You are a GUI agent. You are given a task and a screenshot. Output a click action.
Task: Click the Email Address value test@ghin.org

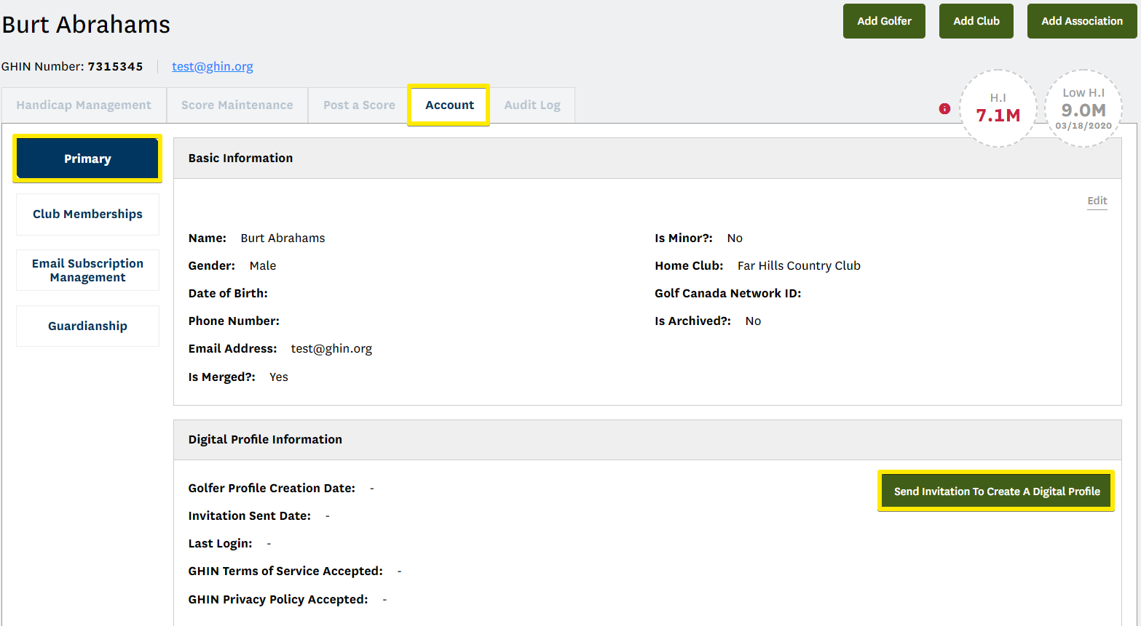click(x=331, y=349)
